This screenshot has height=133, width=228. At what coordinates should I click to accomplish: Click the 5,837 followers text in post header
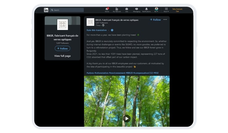click(x=102, y=23)
